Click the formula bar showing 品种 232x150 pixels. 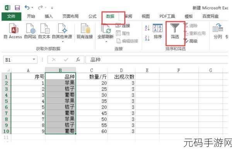157,60
